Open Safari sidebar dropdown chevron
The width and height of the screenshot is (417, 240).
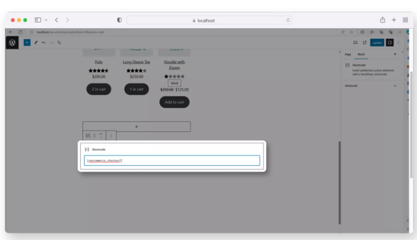(46, 20)
